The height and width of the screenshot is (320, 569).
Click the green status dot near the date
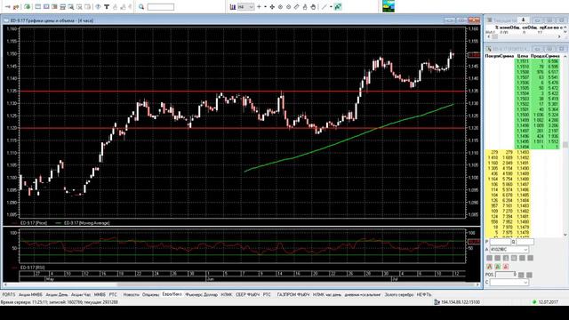534,302
